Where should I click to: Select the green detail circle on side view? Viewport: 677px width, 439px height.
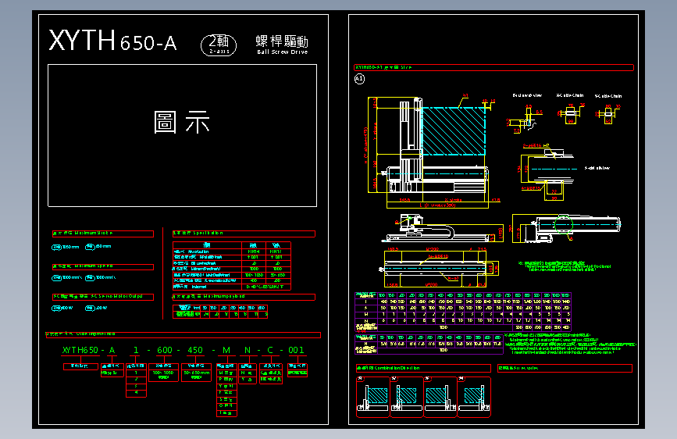click(x=563, y=224)
